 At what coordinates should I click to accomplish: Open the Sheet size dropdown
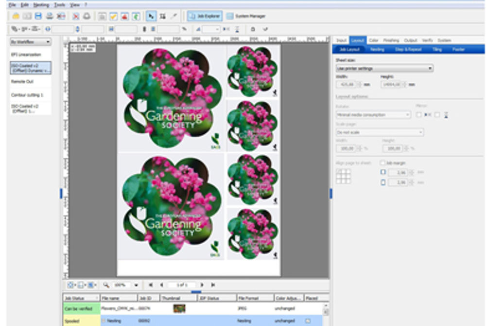(384, 68)
